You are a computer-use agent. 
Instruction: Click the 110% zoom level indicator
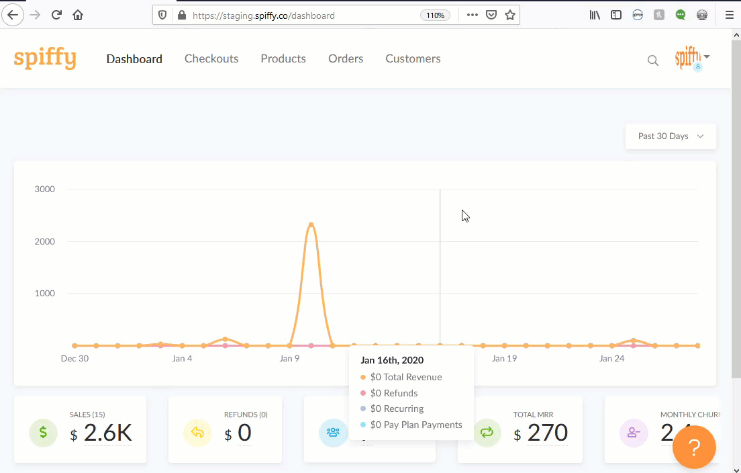click(435, 15)
